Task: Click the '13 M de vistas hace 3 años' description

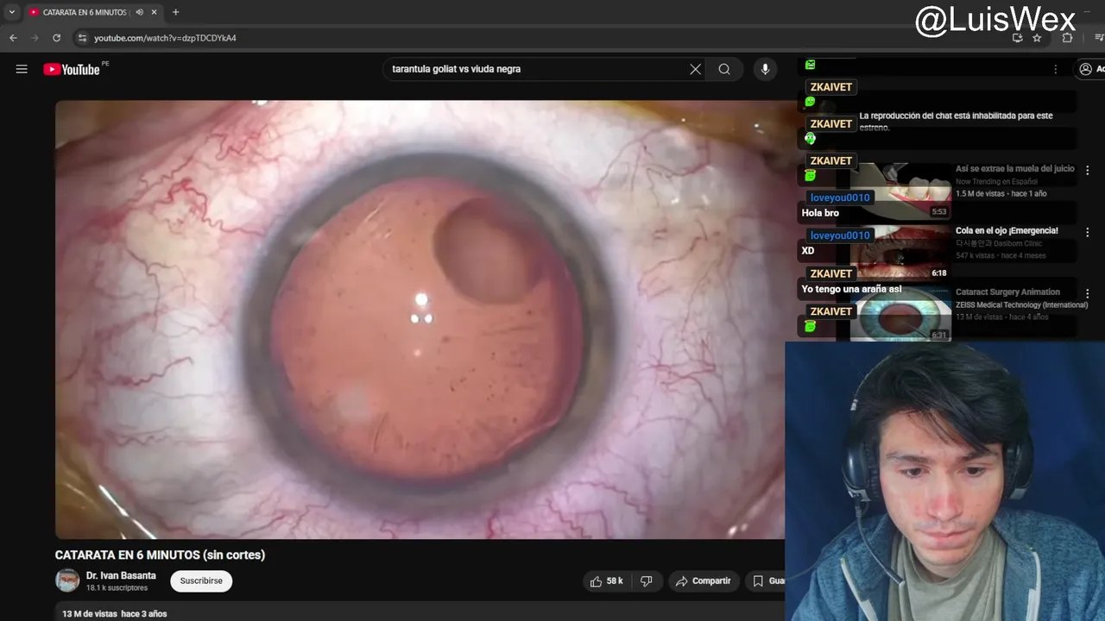Action: pos(115,614)
